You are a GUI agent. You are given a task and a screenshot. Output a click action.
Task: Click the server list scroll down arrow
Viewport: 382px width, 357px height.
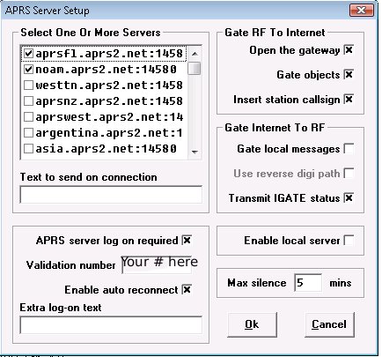pos(195,152)
